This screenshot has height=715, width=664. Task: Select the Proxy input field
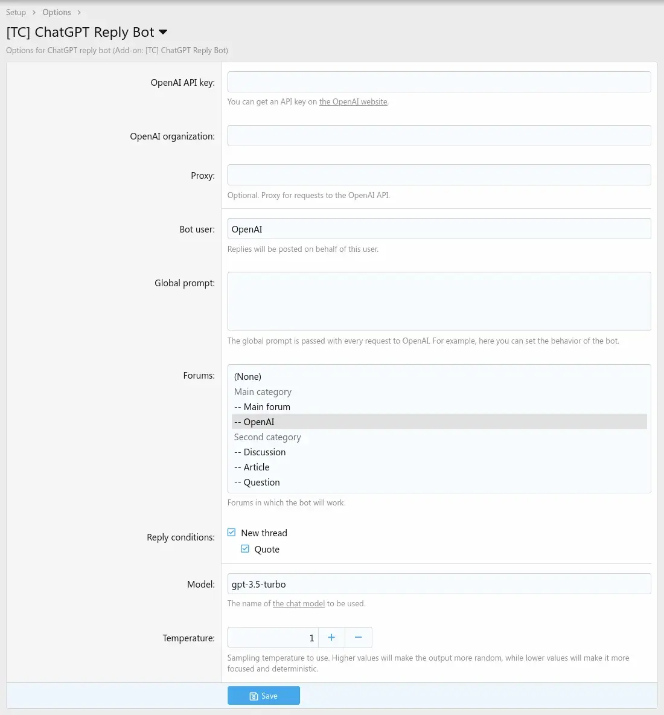pyautogui.click(x=439, y=175)
